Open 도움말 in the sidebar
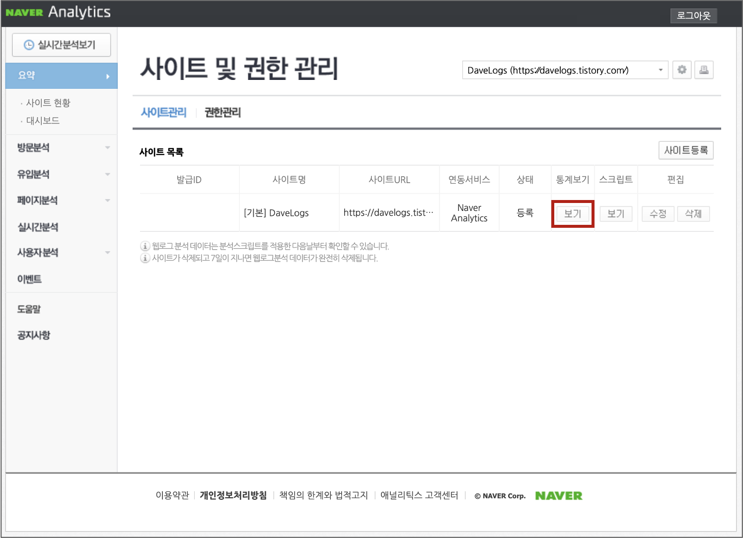 pyautogui.click(x=29, y=309)
